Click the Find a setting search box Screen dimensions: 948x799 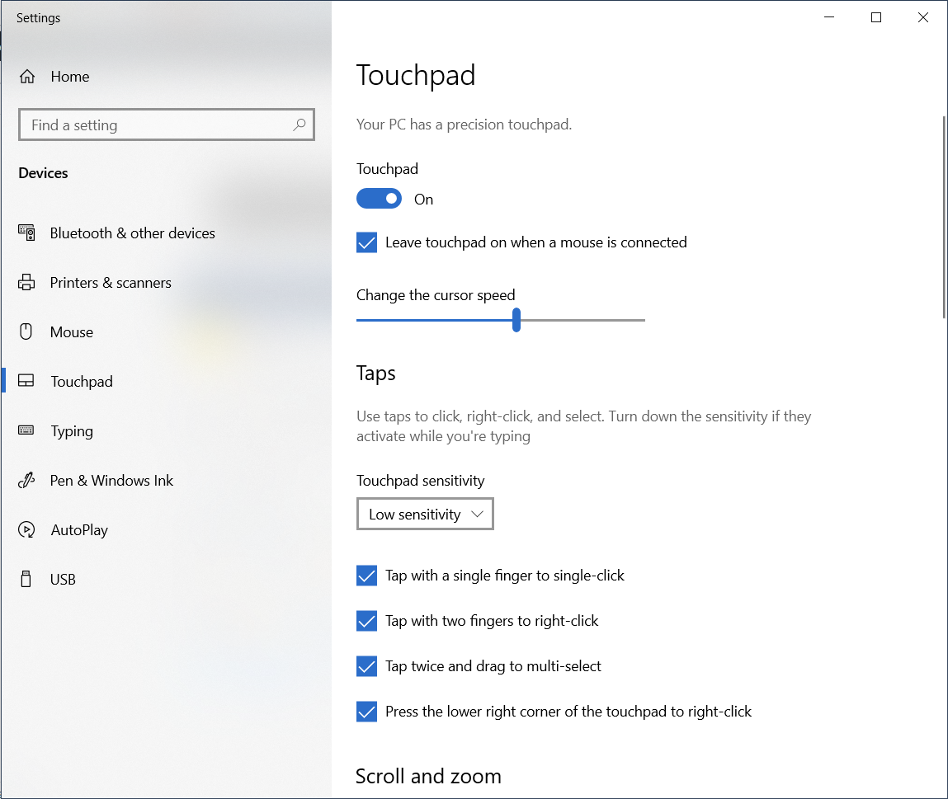[x=157, y=125]
